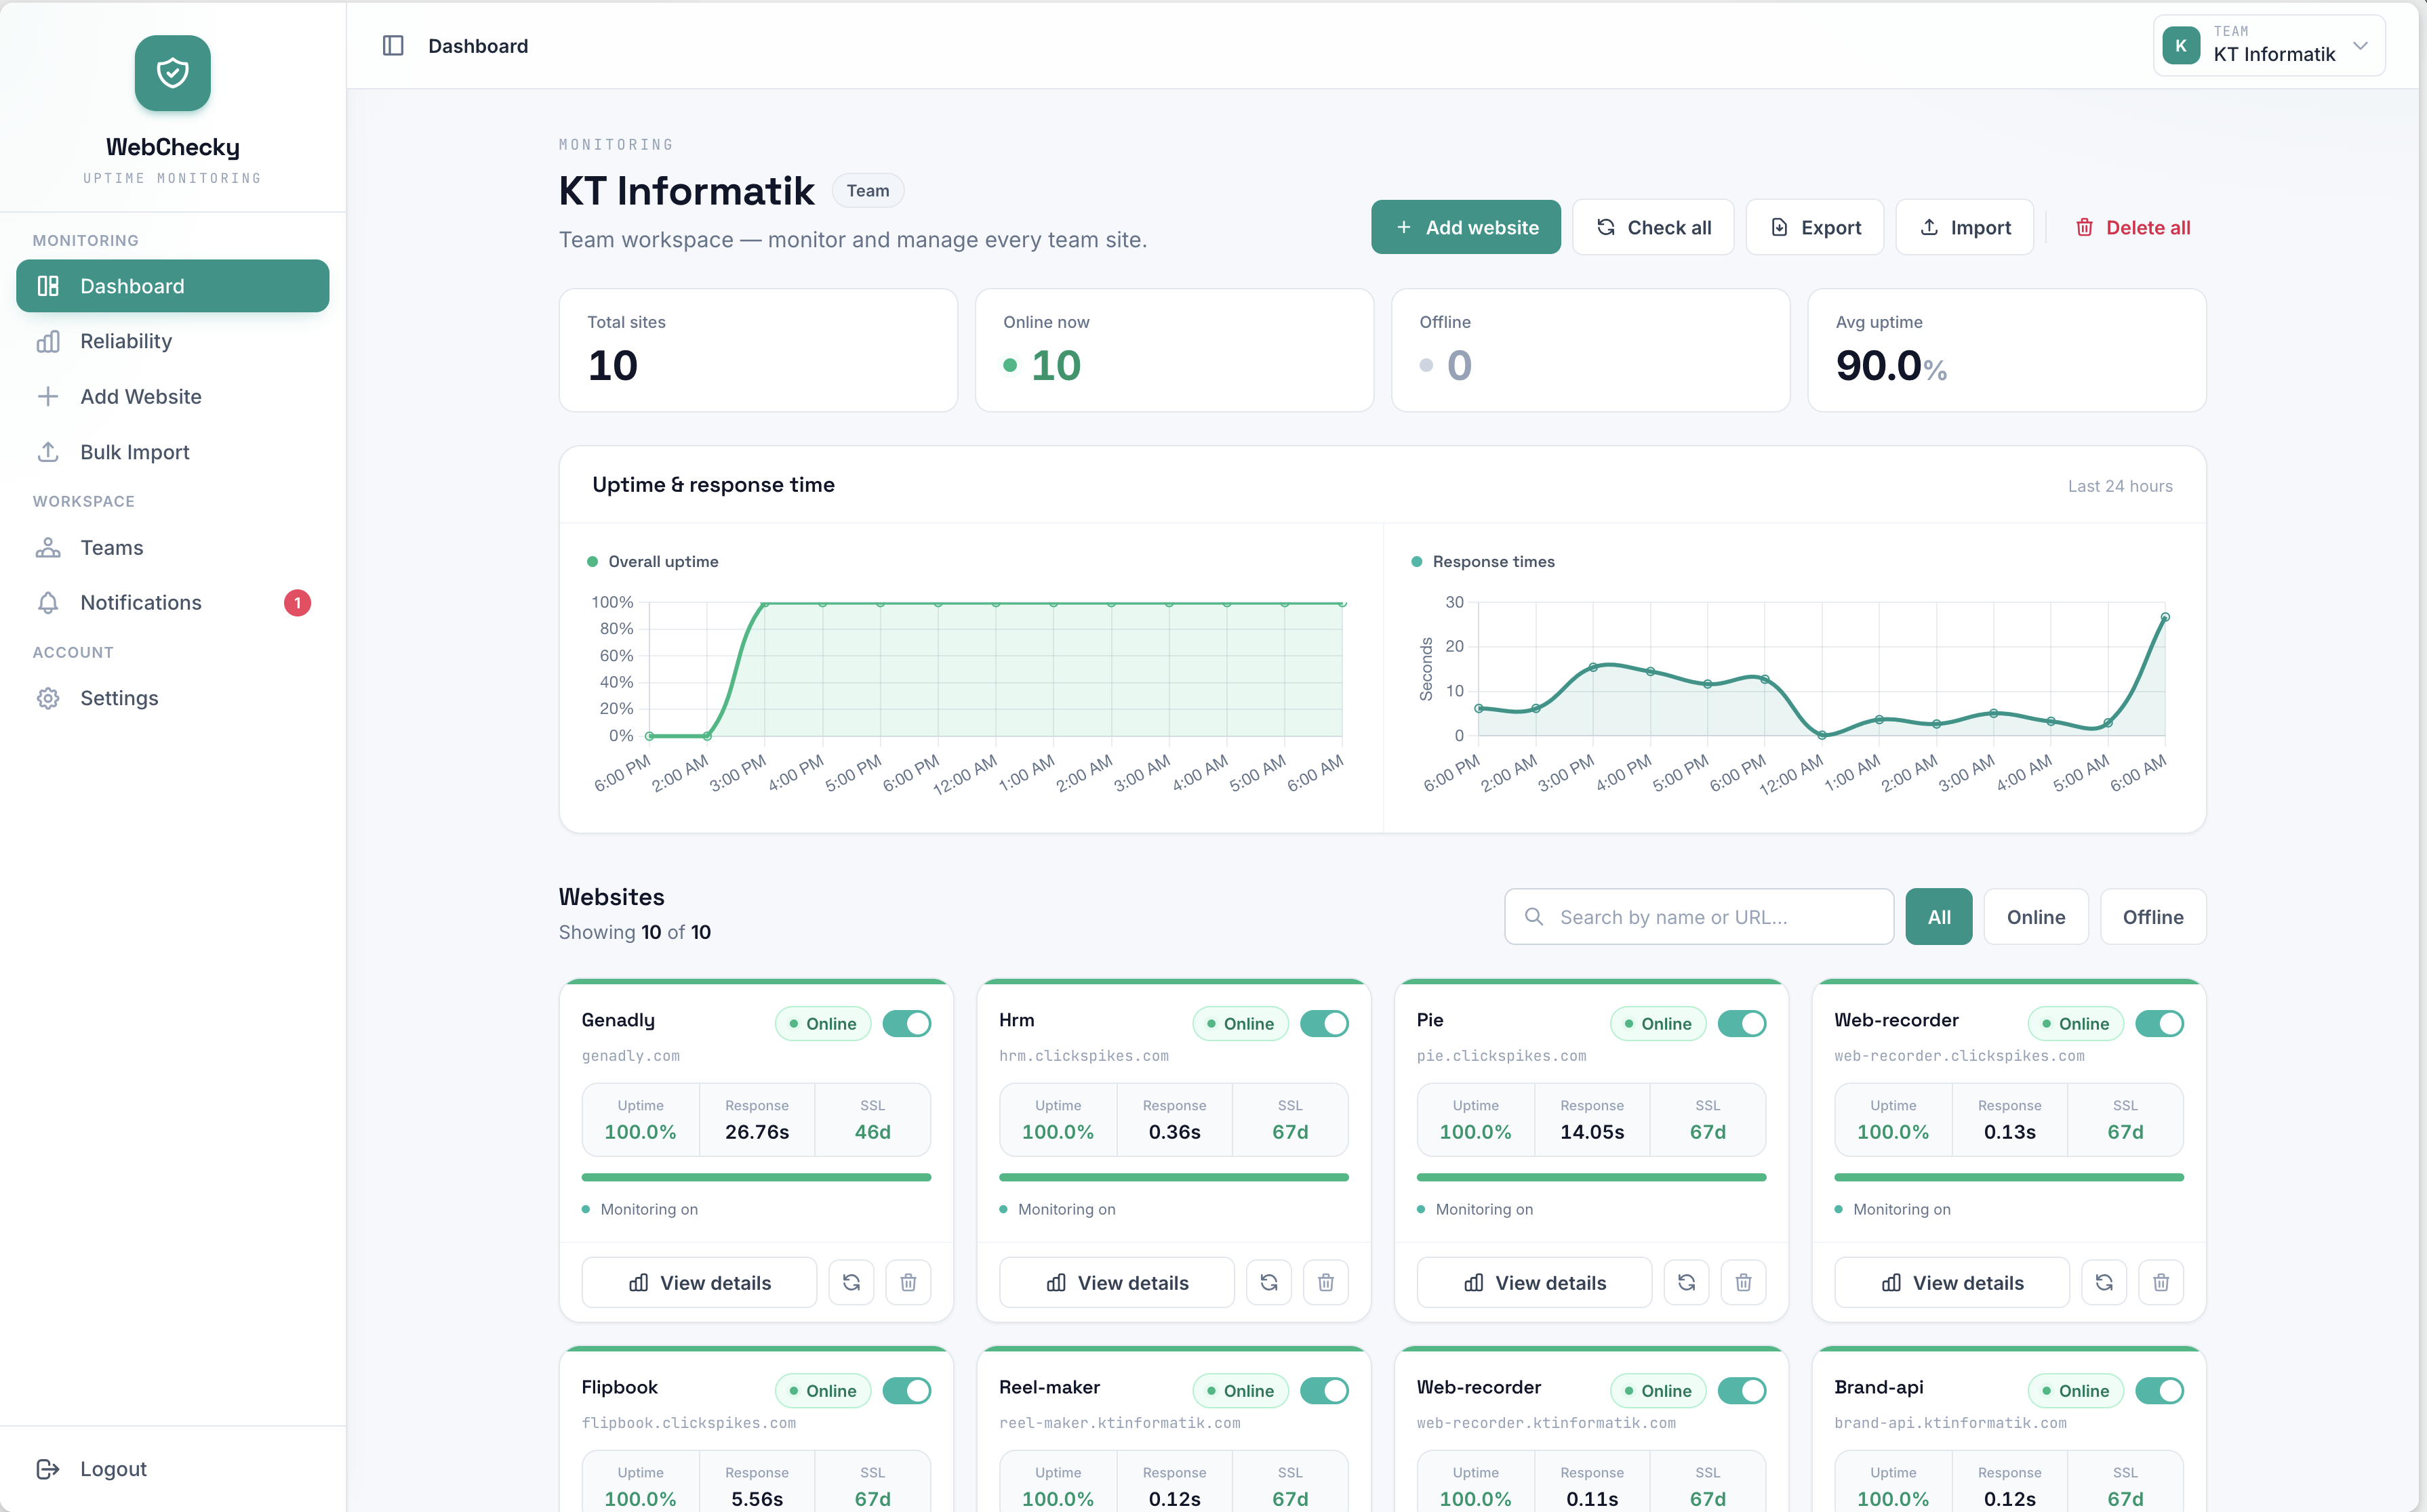Open the Dashboard sidebar item
The image size is (2427, 1512).
(x=173, y=286)
